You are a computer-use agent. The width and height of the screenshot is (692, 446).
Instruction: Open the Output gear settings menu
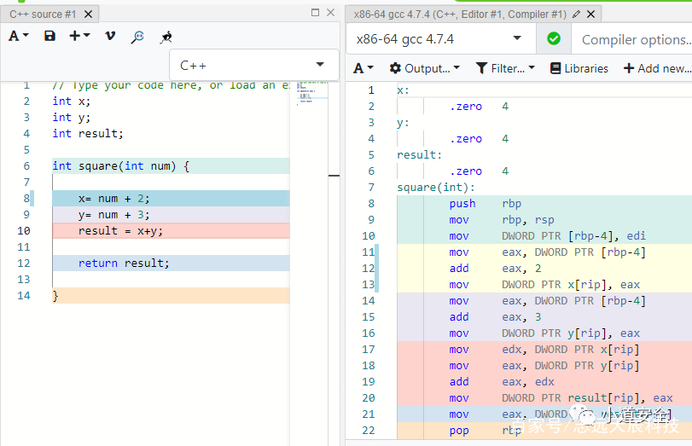[x=425, y=68]
